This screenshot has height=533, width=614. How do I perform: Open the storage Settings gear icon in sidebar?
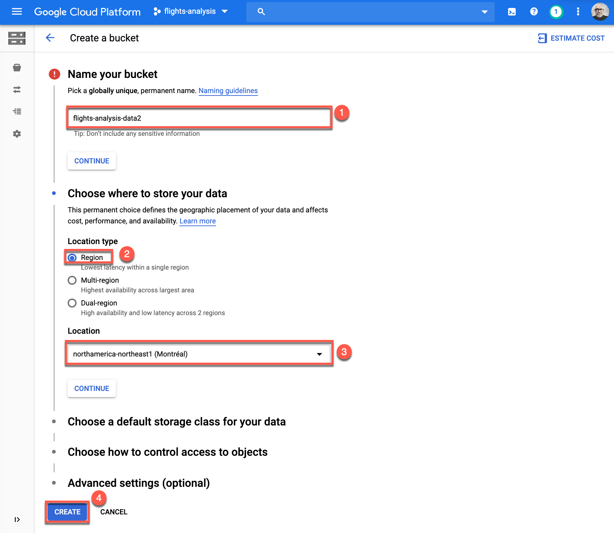(x=17, y=134)
